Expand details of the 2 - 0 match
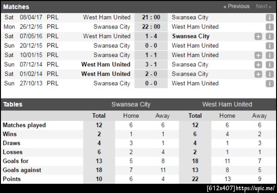The height and width of the screenshot is (193, 277). pyautogui.click(x=259, y=74)
